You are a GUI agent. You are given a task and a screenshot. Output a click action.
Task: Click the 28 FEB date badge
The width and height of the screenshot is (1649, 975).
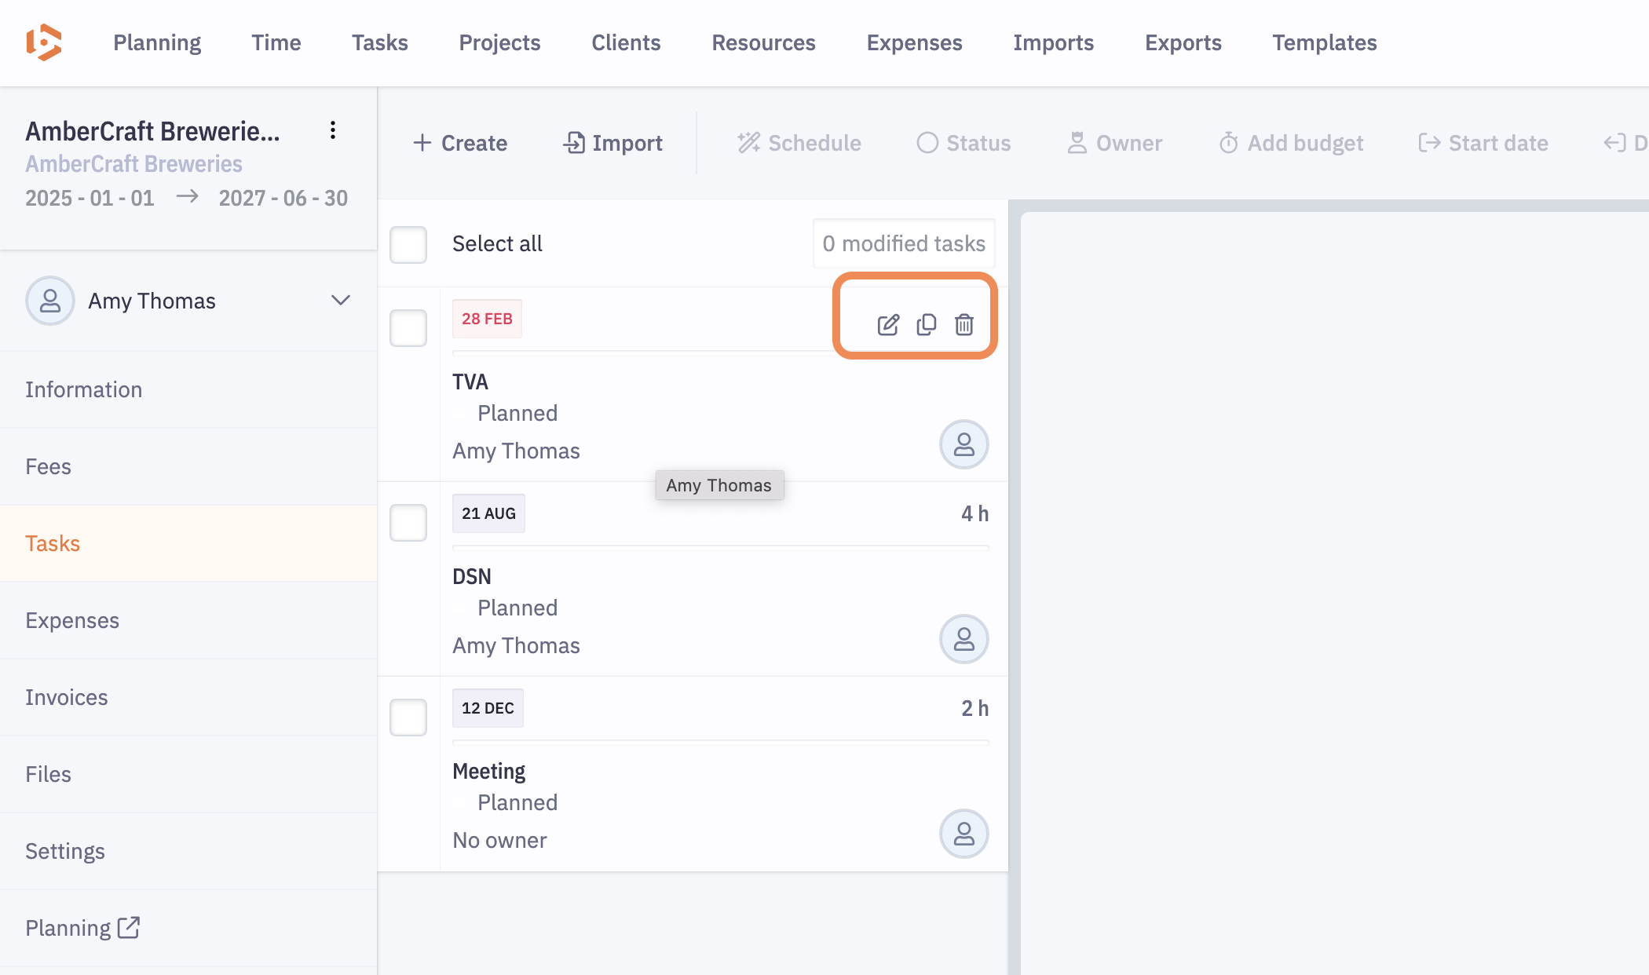tap(487, 319)
